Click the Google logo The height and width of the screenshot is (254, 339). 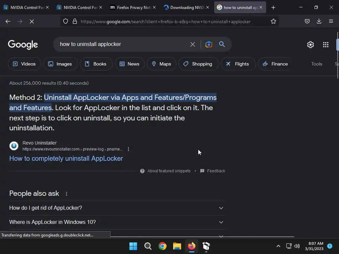tap(23, 45)
